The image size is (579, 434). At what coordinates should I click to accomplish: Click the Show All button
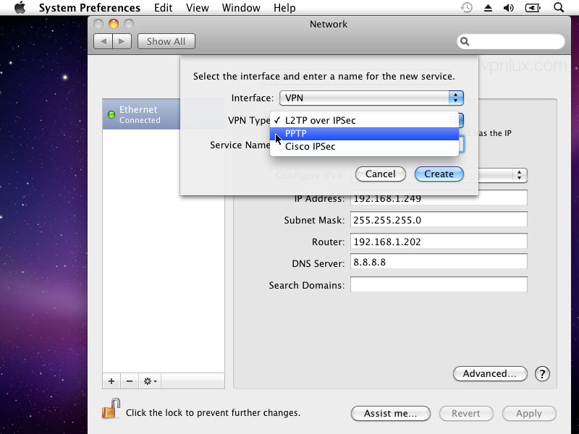coord(166,41)
